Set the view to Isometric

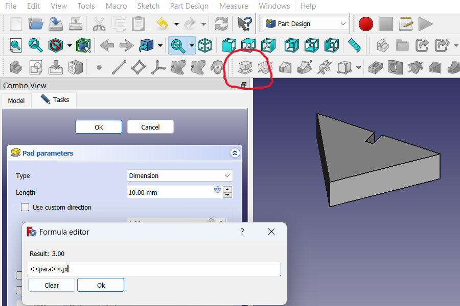click(205, 45)
